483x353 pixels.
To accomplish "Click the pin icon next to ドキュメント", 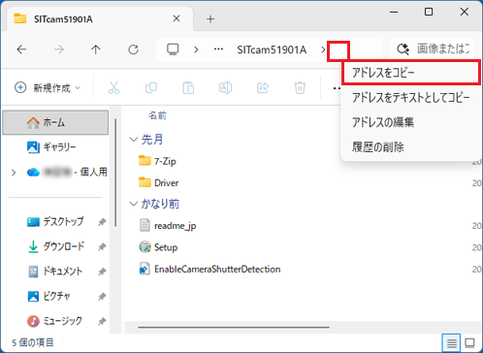I will pyautogui.click(x=102, y=272).
